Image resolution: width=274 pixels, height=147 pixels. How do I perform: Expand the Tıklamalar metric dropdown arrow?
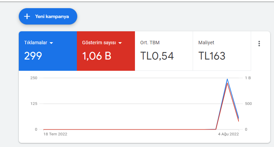click(x=51, y=43)
